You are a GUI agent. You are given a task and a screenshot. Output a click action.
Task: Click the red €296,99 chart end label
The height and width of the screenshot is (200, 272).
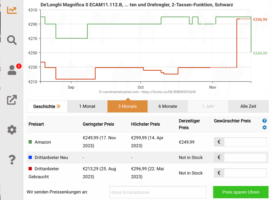(260, 20)
